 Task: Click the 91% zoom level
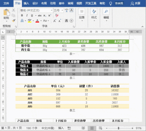point(139,128)
